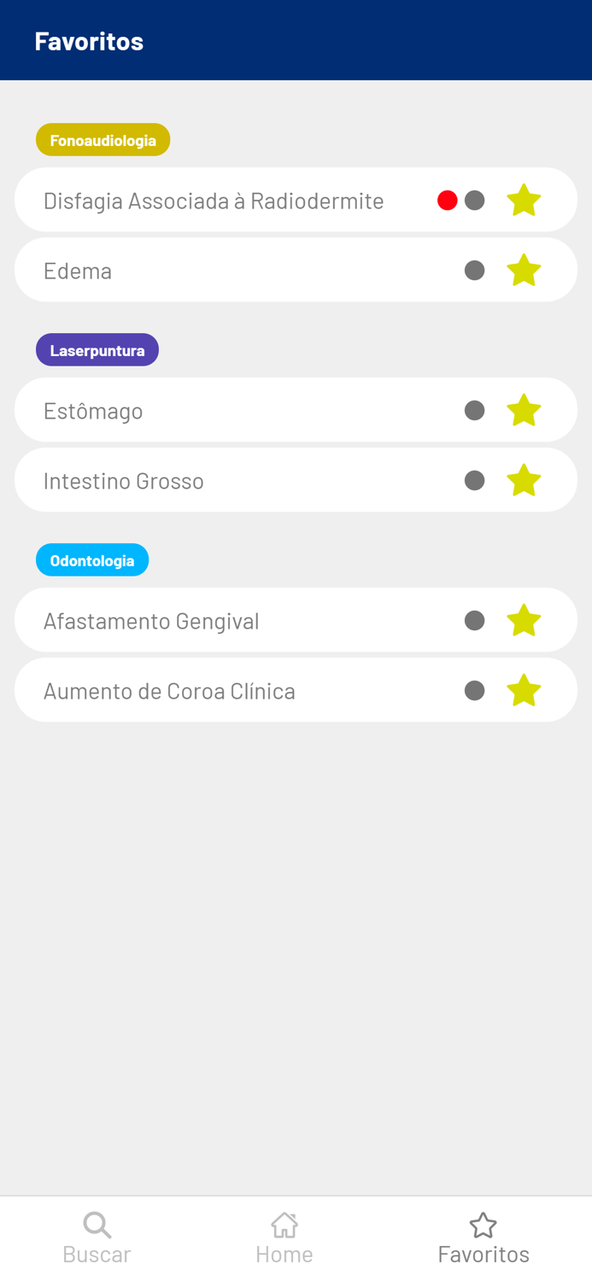The height and width of the screenshot is (1281, 592).
Task: Remove Aumento de Coroa Clínica from favorites
Action: [524, 690]
